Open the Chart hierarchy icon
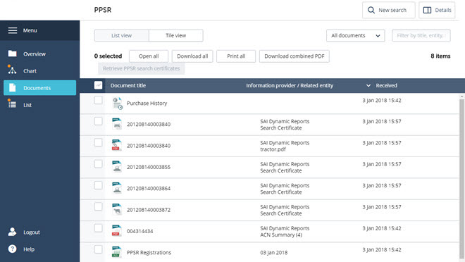This screenshot has height=262, width=465. 12,70
